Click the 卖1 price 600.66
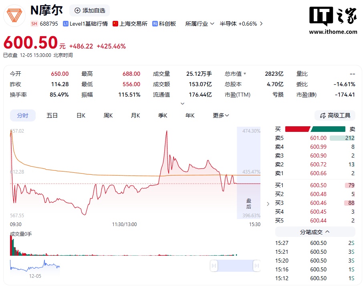363x287 pixels. [x=318, y=173]
